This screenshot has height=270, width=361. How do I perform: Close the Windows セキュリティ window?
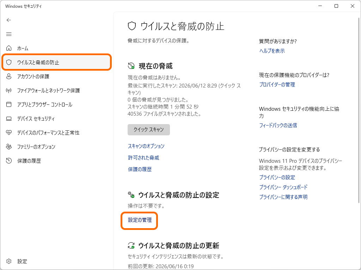pyautogui.click(x=353, y=6)
